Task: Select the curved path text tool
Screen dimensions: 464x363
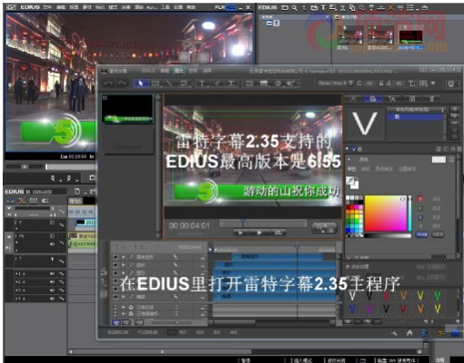Action: (x=217, y=83)
